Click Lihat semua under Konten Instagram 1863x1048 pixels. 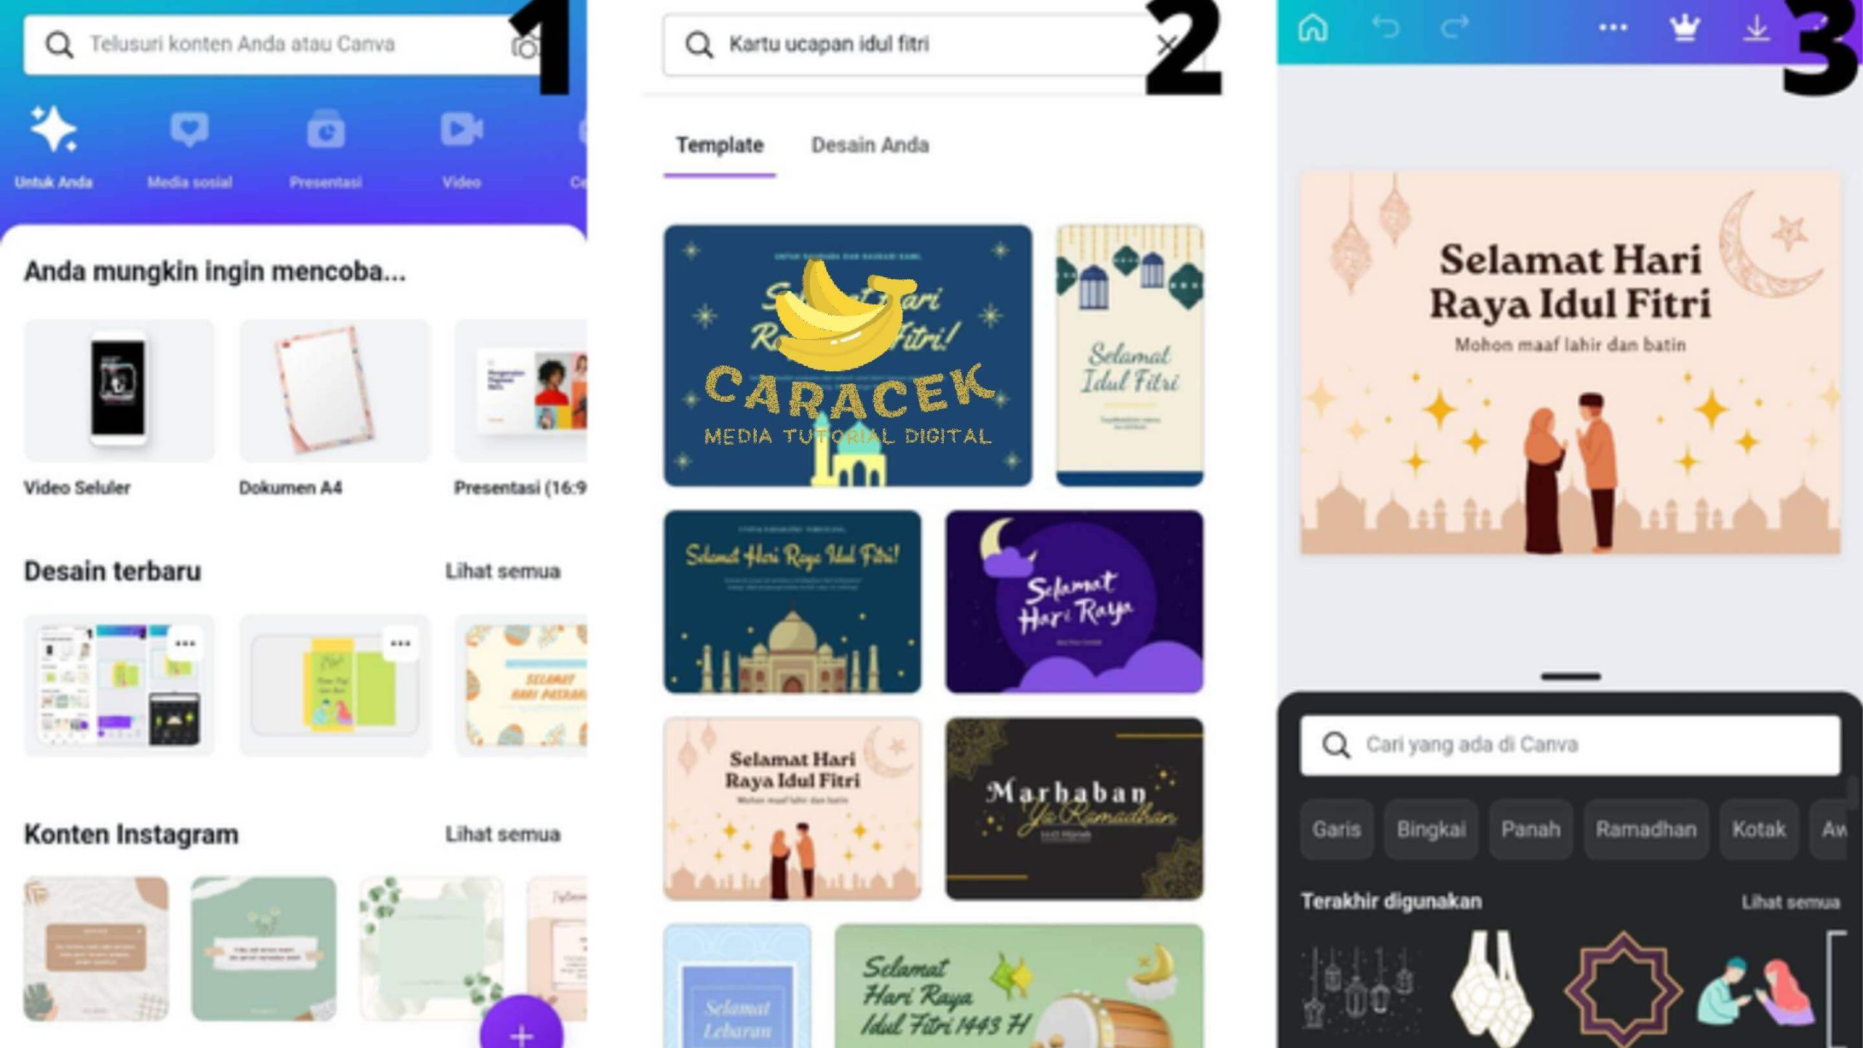point(504,833)
